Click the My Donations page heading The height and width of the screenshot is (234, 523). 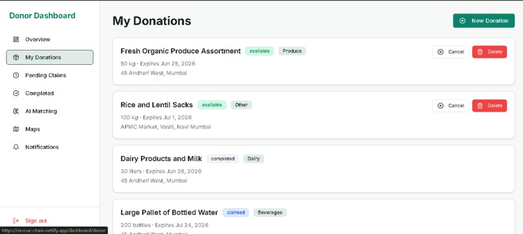pyautogui.click(x=152, y=21)
